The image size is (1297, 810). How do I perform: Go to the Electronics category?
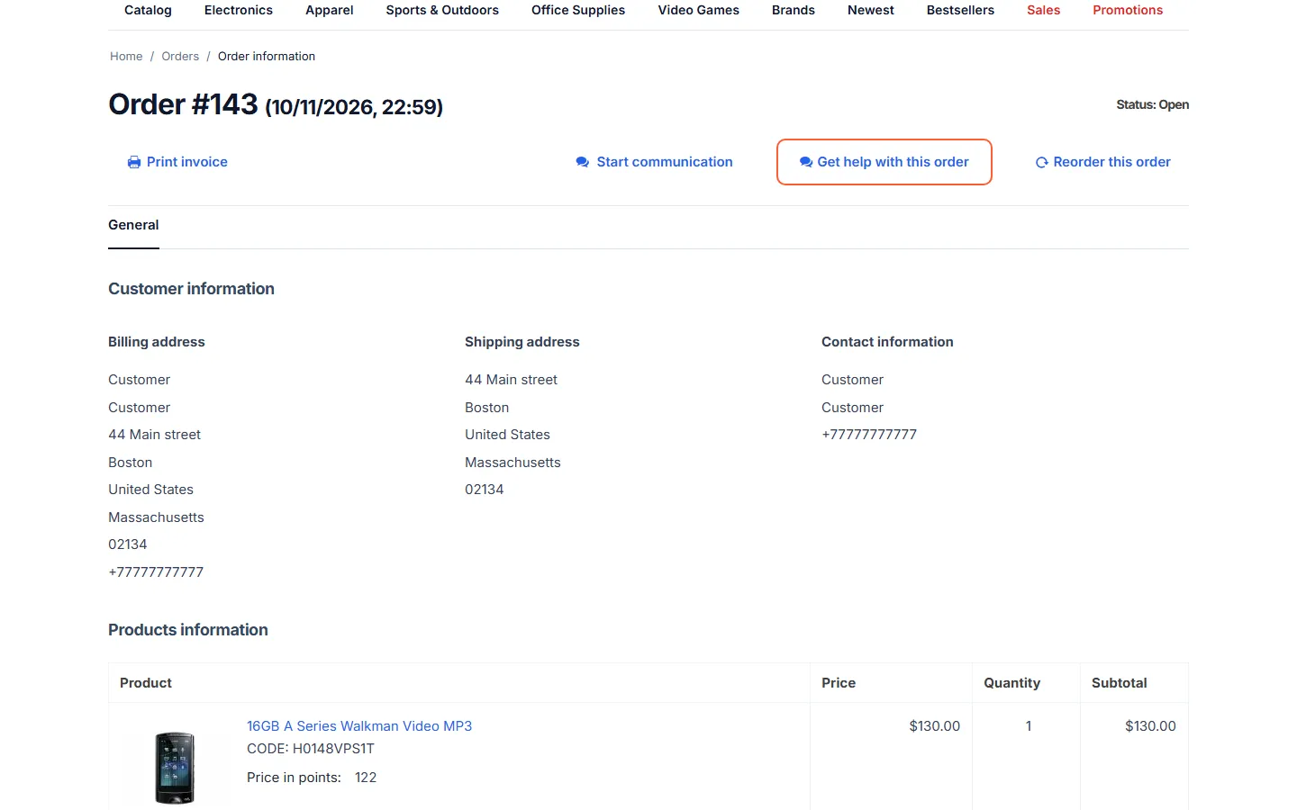click(x=239, y=10)
